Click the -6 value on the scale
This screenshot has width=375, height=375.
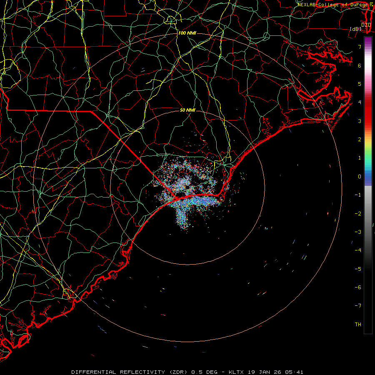[x=358, y=287]
